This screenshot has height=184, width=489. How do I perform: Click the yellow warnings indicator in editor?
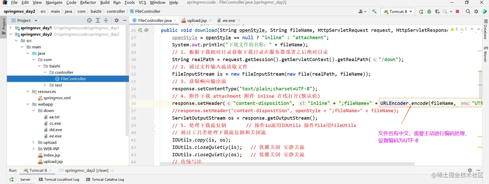pos(454,29)
